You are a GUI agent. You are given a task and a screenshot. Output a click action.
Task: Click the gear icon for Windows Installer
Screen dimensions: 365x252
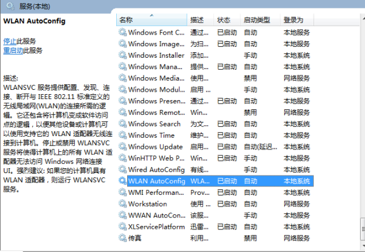[122, 55]
